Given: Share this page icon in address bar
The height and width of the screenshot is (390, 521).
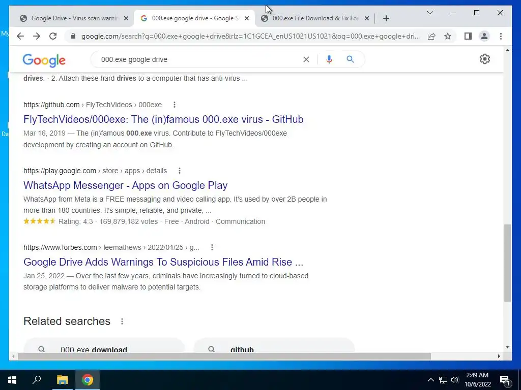Looking at the screenshot, I should [431, 36].
